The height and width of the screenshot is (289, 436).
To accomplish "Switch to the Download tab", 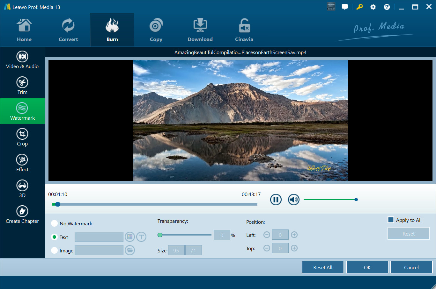I will pyautogui.click(x=200, y=30).
